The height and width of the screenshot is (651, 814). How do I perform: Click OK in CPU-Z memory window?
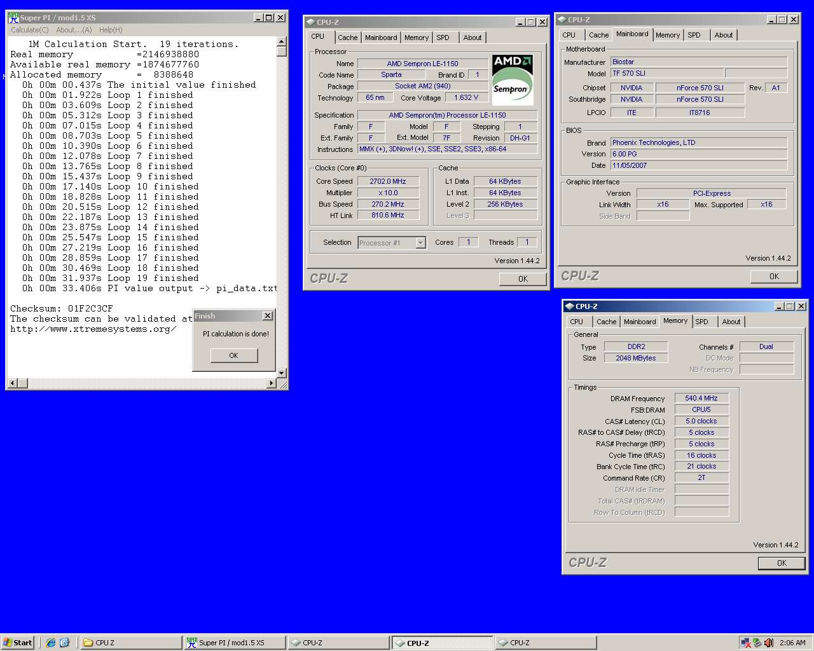(782, 563)
